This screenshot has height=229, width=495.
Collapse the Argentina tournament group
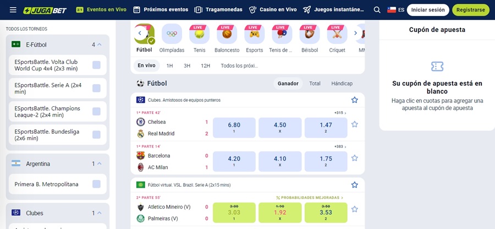(x=100, y=163)
